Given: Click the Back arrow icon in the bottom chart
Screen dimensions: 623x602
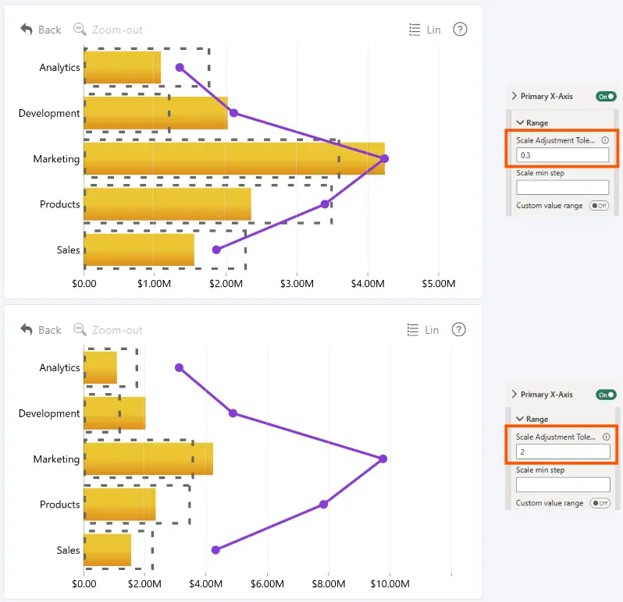Looking at the screenshot, I should (x=27, y=329).
